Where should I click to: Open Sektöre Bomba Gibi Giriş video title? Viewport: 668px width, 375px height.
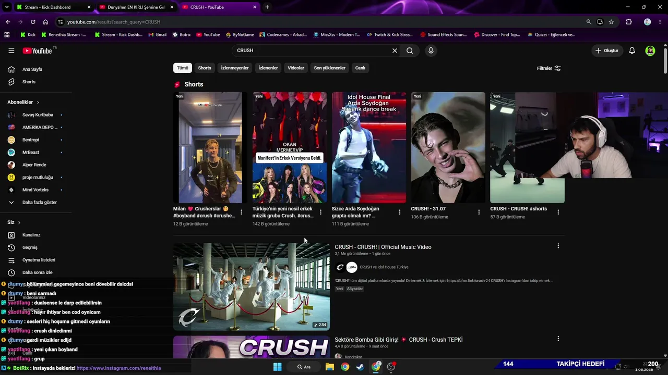(x=399, y=340)
